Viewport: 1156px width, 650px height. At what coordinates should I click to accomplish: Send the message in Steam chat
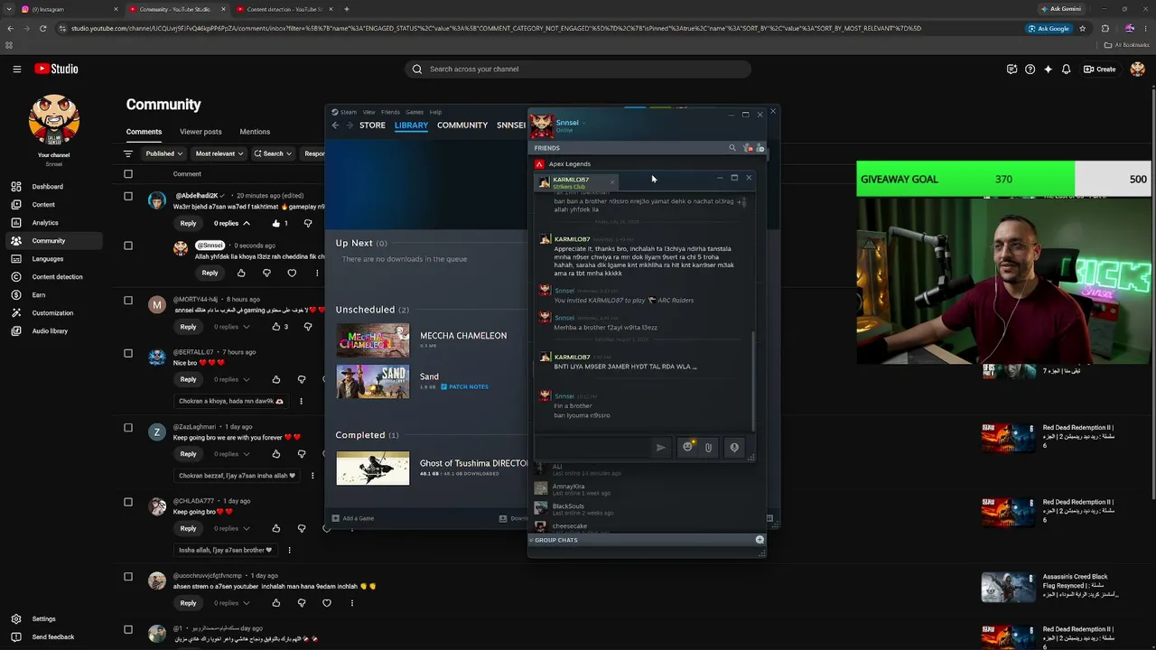660,448
